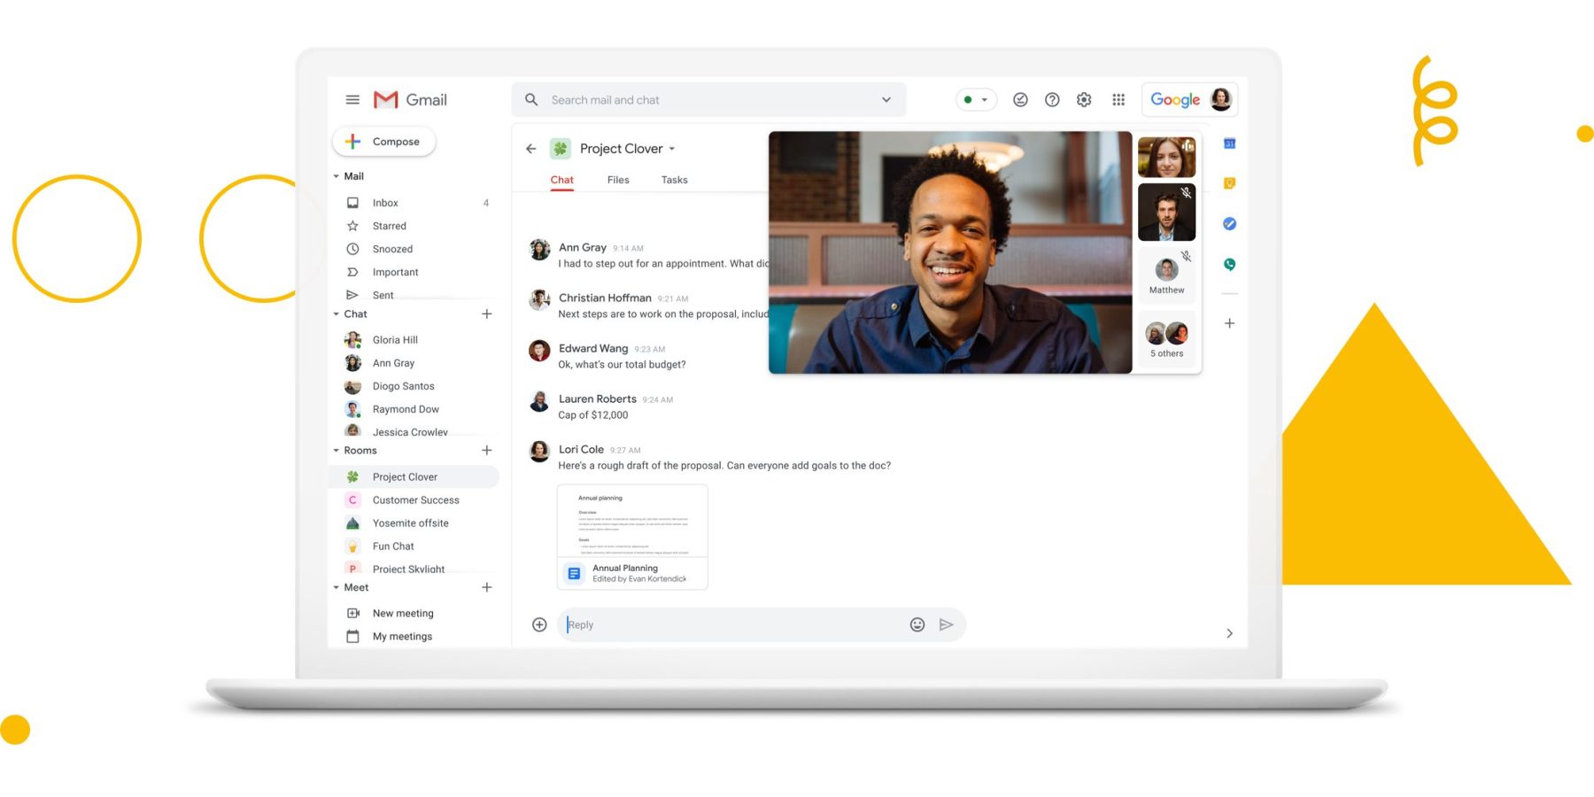Open the Annual Planning document attachment
The height and width of the screenshot is (797, 1594).
[x=631, y=573]
